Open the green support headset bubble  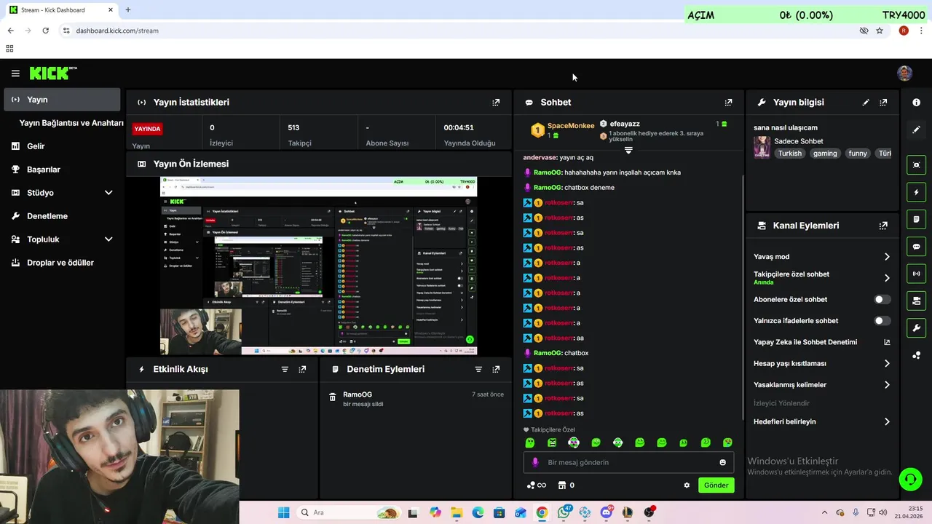tap(910, 479)
